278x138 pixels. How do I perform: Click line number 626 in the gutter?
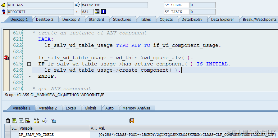click(x=17, y=70)
